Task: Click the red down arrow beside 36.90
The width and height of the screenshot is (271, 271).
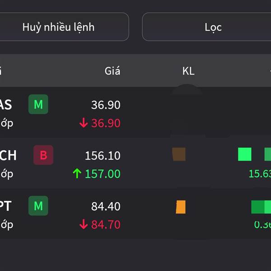Action: coord(83,123)
